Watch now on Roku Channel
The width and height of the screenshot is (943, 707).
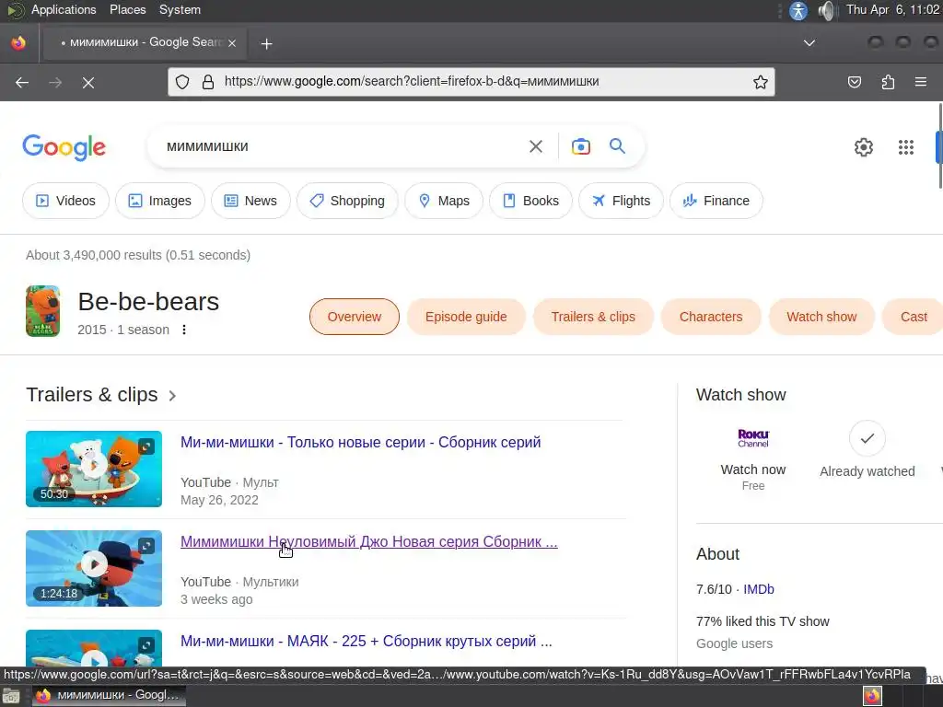[753, 459]
